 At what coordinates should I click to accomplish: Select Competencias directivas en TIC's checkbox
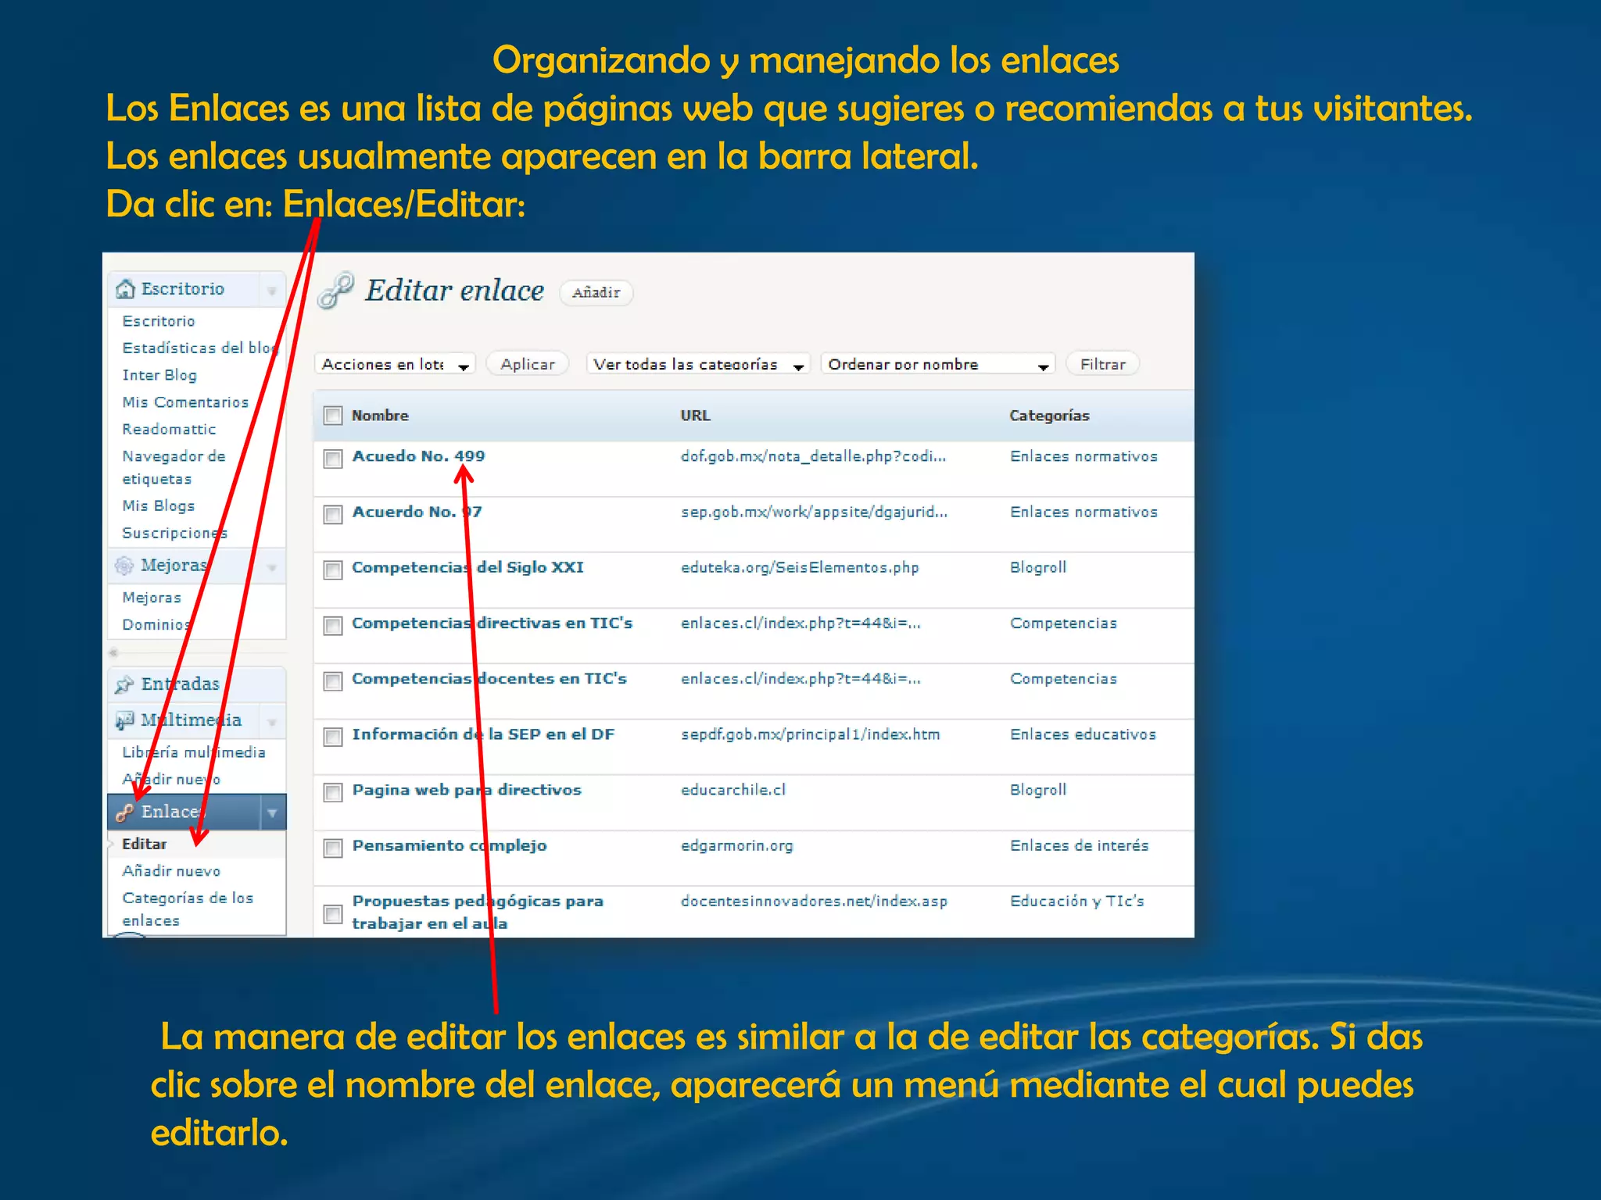pyautogui.click(x=333, y=626)
